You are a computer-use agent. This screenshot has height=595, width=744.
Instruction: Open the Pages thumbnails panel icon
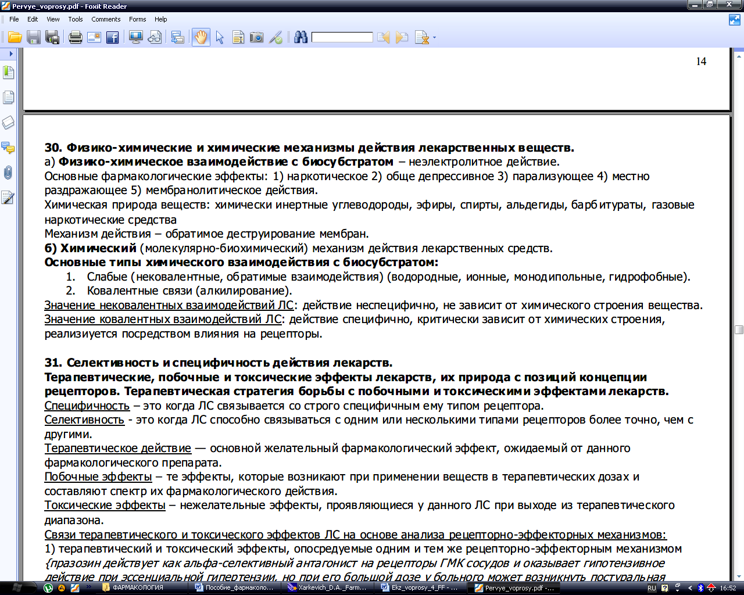8,98
